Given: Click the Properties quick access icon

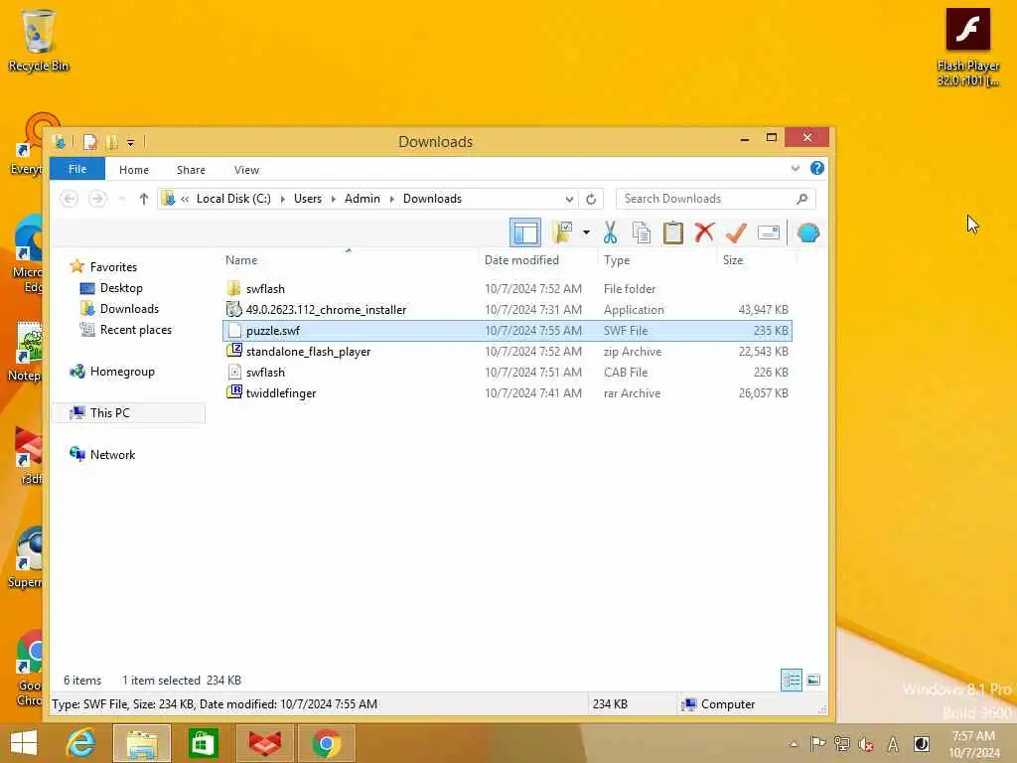Looking at the screenshot, I should [x=90, y=141].
